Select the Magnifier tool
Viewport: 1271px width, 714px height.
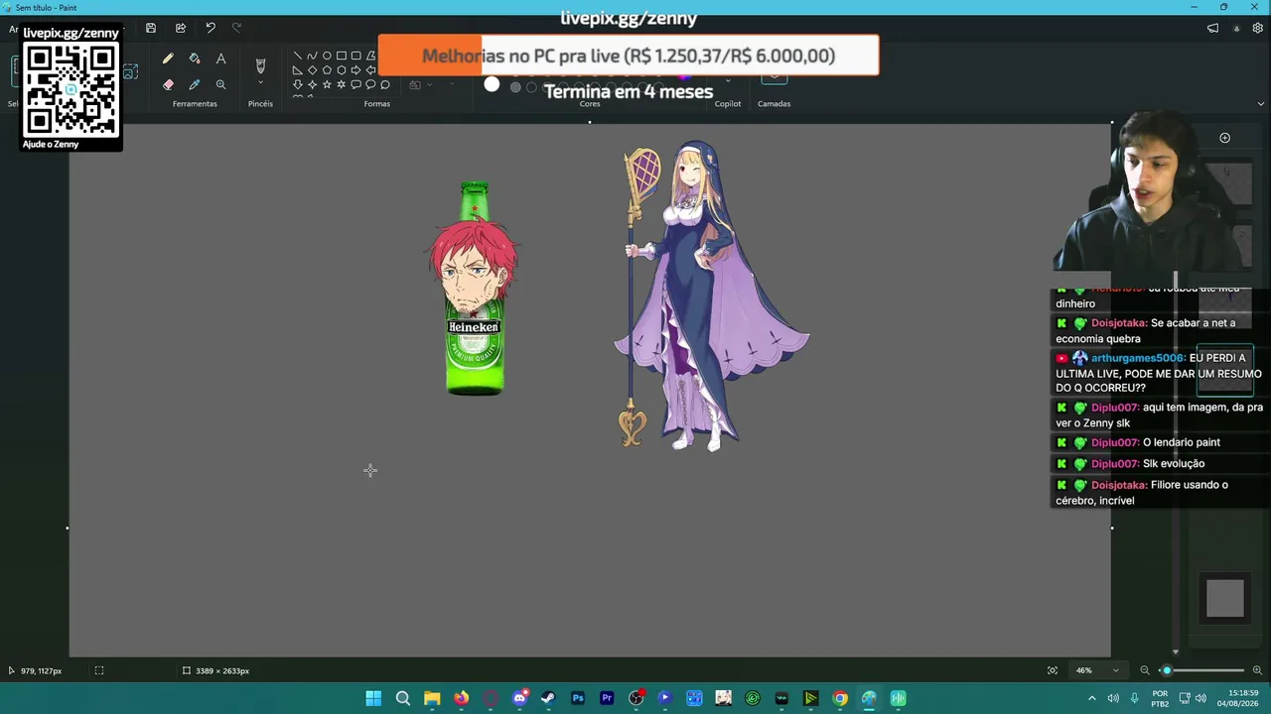tap(220, 85)
